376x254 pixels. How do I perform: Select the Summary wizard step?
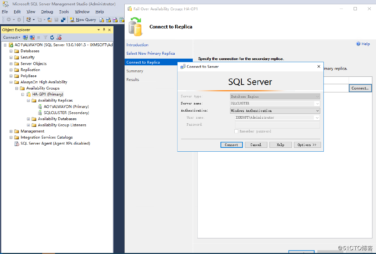point(135,71)
